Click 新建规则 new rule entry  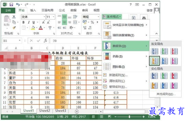pyautogui.click(x=126, y=75)
